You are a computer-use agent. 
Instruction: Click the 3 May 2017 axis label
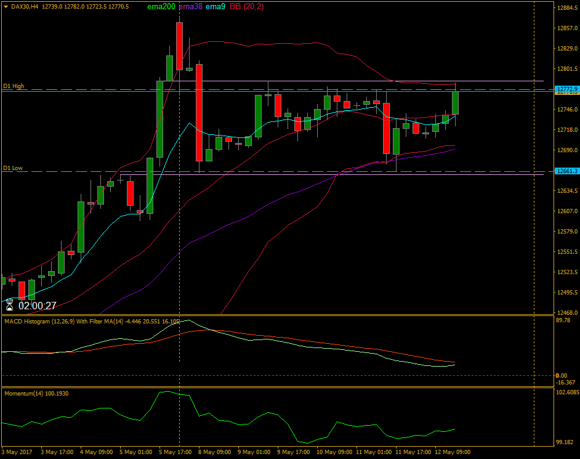pos(17,451)
